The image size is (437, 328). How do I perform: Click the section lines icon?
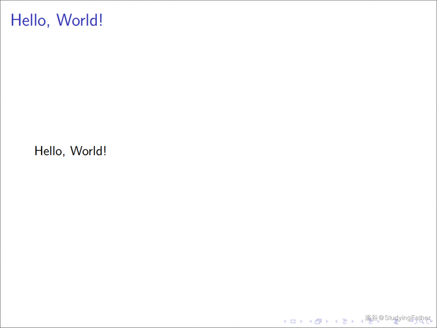pos(370,322)
